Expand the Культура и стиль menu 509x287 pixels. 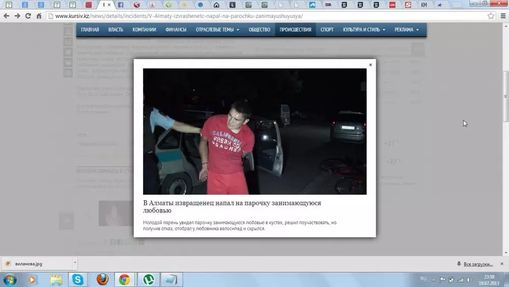tap(364, 30)
